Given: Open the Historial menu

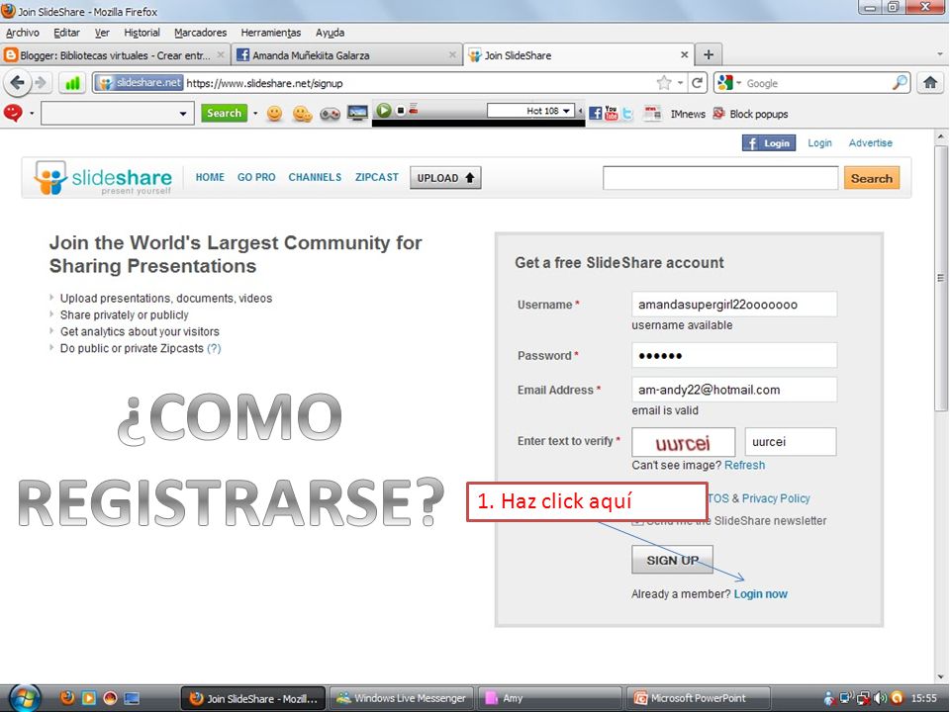Looking at the screenshot, I should (x=142, y=33).
